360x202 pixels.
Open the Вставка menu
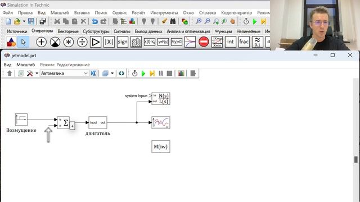(x=82, y=12)
